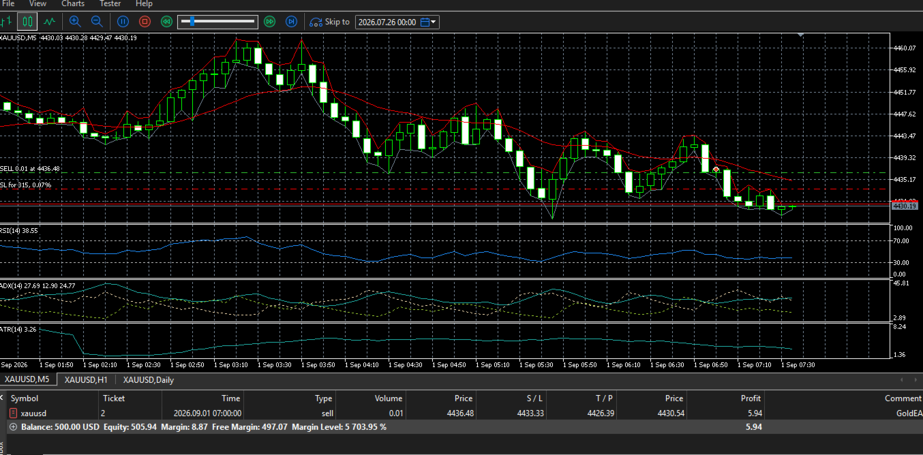Open the skip-to date calendar dropdown
The width and height of the screenshot is (923, 455).
click(430, 22)
